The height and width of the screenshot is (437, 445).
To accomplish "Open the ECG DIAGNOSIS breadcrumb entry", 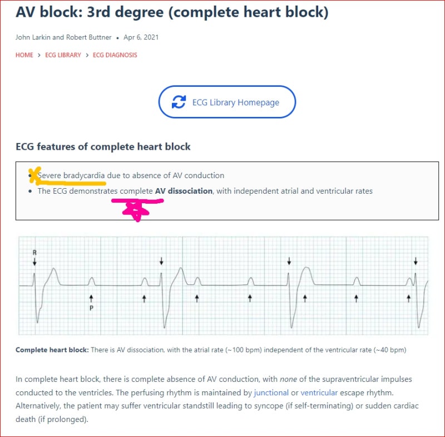I will pos(115,55).
